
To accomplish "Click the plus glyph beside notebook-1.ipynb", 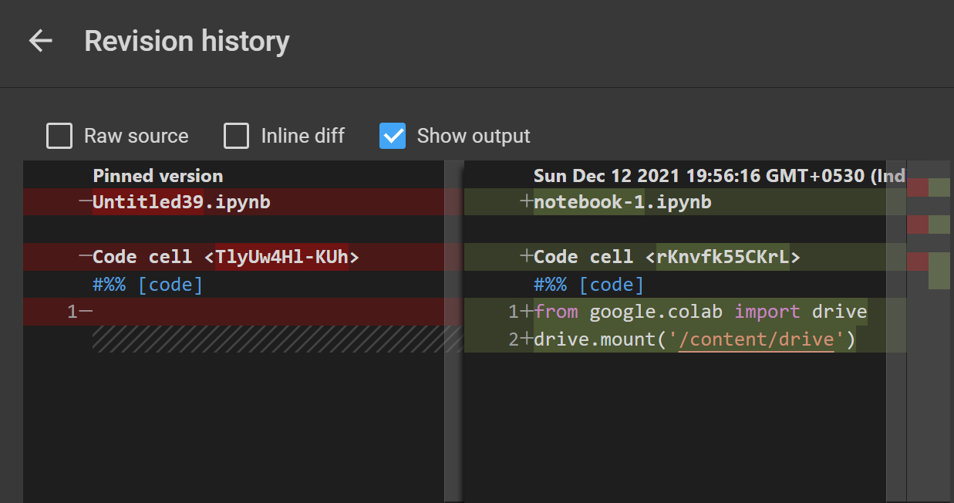I will 526,202.
